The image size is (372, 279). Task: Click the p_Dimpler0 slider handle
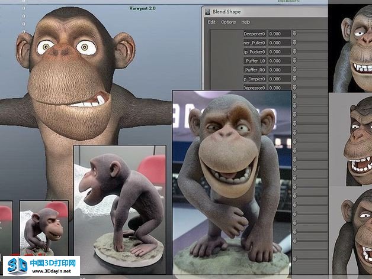pos(294,79)
